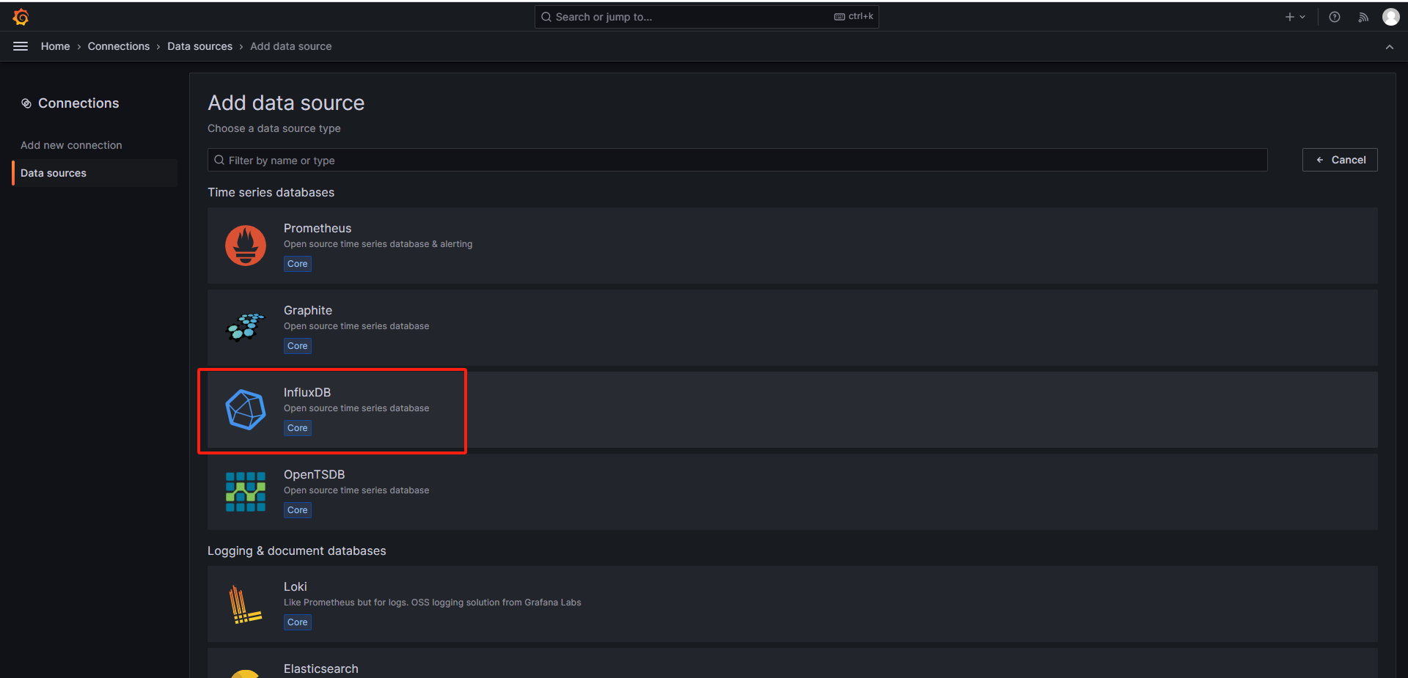Open Add new connection in sidebar
The height and width of the screenshot is (678, 1408).
pyautogui.click(x=71, y=145)
